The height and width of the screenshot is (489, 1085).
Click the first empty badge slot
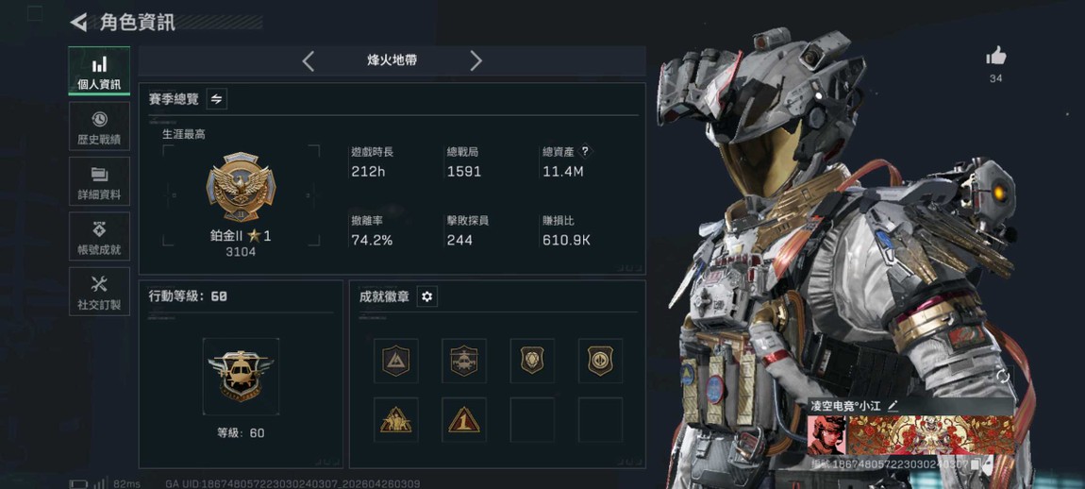coord(532,420)
